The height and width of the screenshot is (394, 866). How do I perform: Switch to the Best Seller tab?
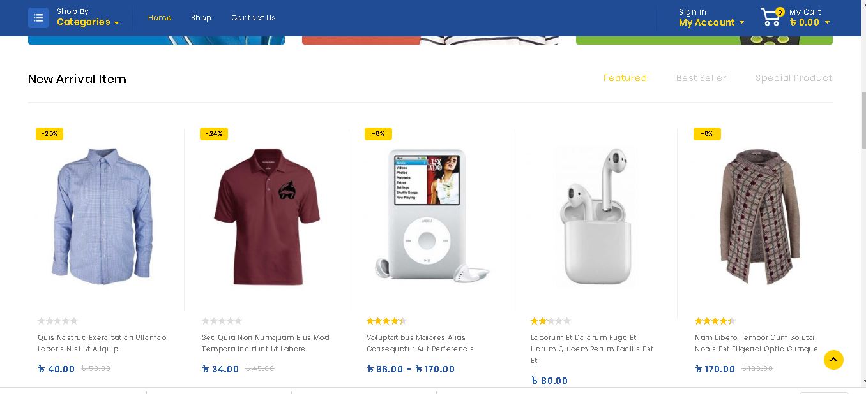pos(701,78)
